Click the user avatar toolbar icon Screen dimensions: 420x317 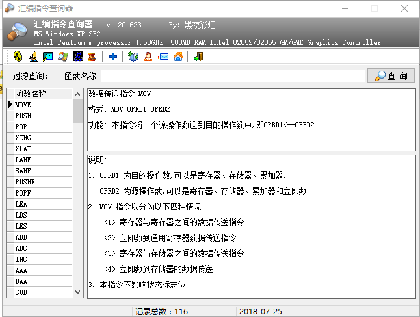pos(148,57)
